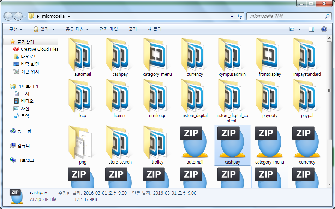This screenshot has height=209, width=335.
Task: Click the miomodella search field
Action: 285,16
